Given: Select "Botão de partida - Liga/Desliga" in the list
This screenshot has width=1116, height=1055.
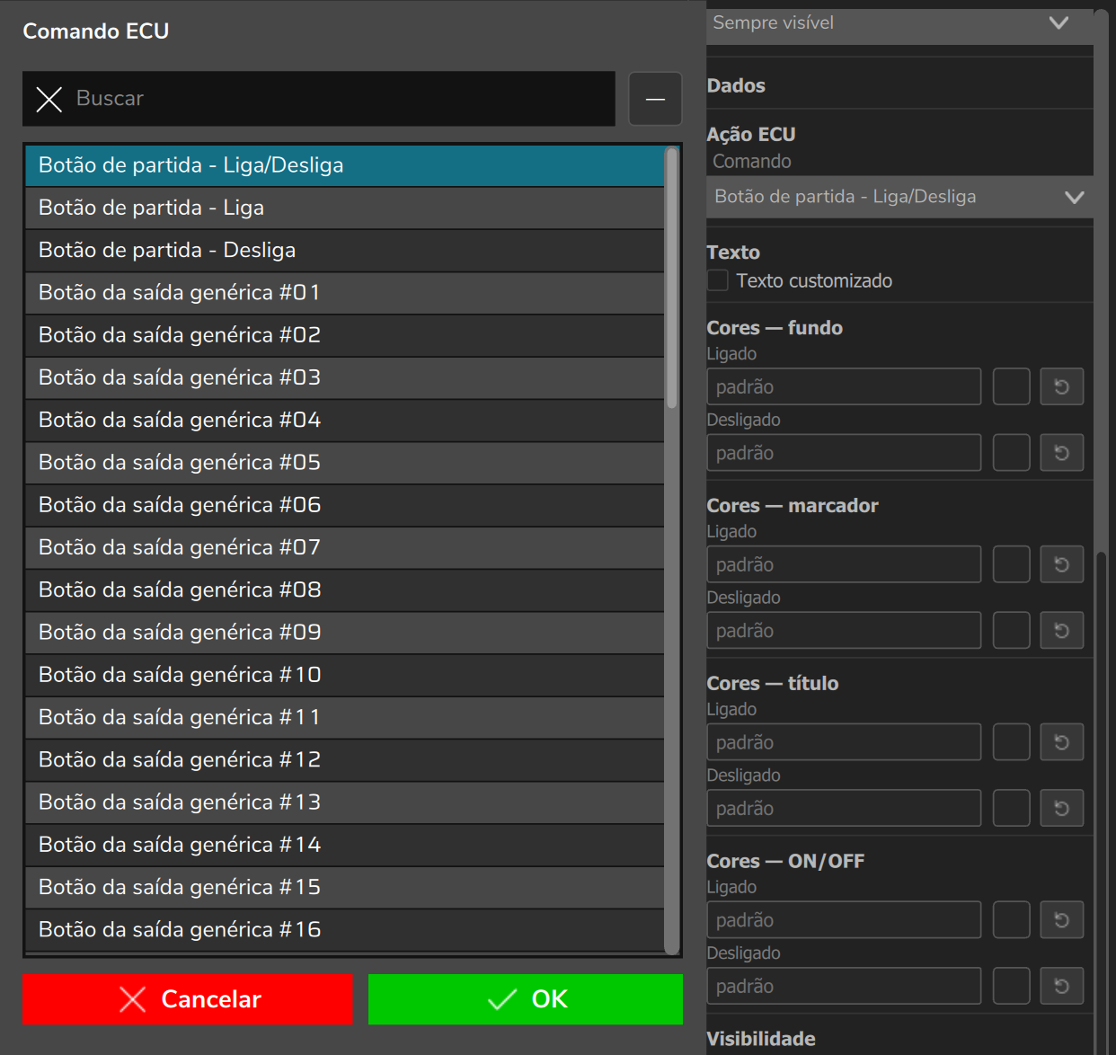Looking at the screenshot, I should tap(344, 165).
